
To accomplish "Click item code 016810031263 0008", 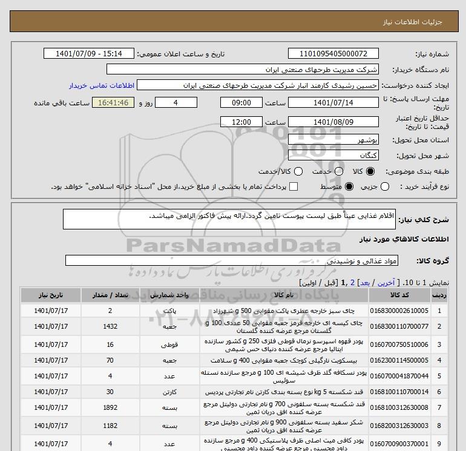I will [399, 407].
